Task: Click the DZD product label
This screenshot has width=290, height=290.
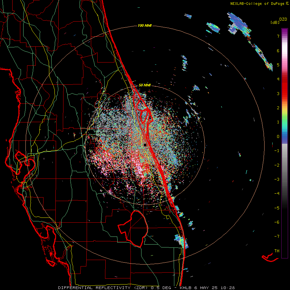Action: click(283, 19)
